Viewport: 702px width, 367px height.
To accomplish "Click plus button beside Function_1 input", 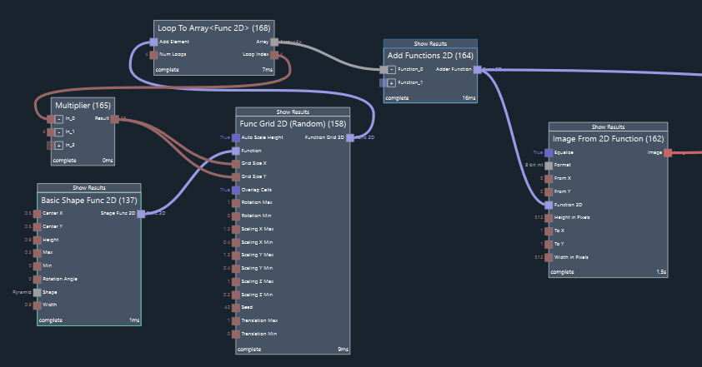I will tap(391, 83).
